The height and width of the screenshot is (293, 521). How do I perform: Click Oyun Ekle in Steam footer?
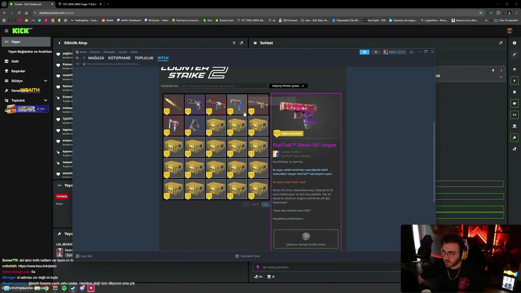pyautogui.click(x=84, y=256)
